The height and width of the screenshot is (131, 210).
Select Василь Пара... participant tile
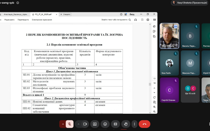(190, 36)
